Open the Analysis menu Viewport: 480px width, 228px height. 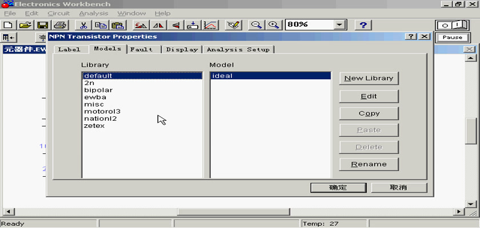point(94,14)
